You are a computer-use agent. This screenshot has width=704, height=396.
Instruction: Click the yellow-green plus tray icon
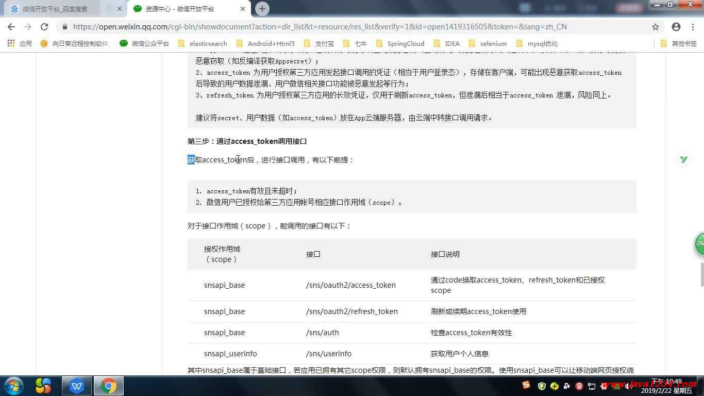click(555, 386)
